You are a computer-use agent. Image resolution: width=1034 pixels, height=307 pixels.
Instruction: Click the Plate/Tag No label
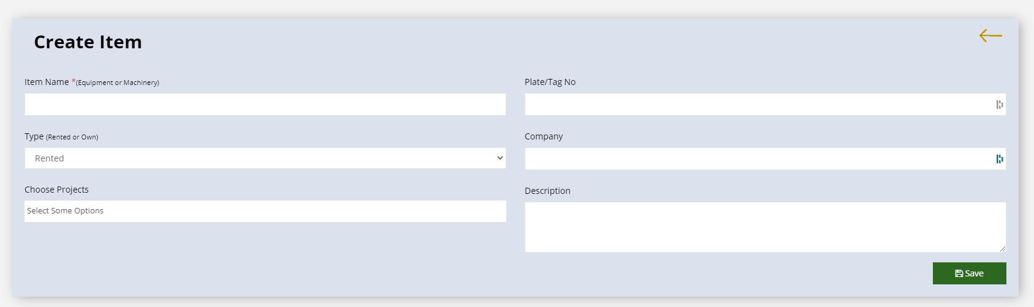coord(550,82)
